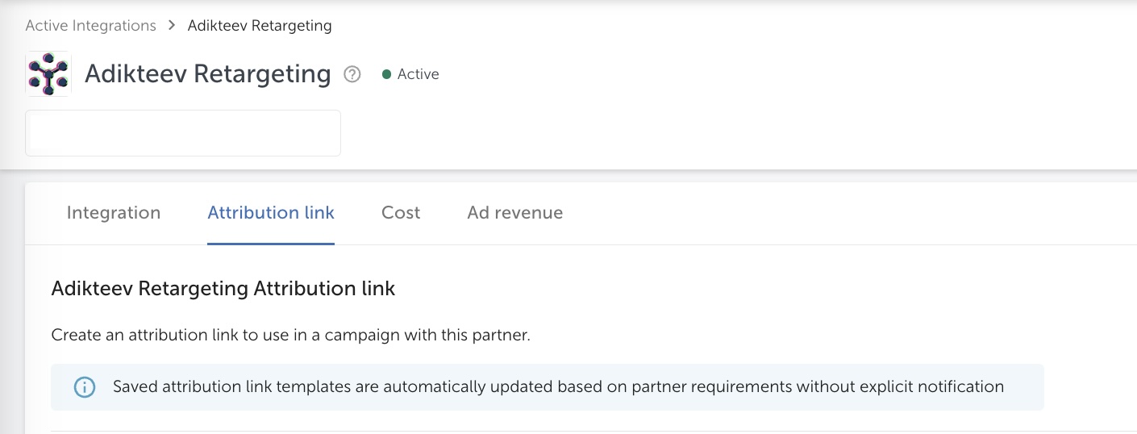Open help via the question mark icon
The width and height of the screenshot is (1137, 434).
pyautogui.click(x=352, y=74)
